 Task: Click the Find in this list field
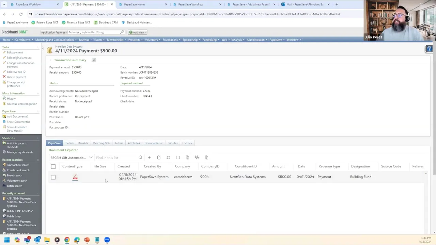(116, 158)
